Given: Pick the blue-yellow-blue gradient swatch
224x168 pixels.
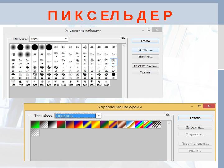Looking at the screenshot, I should click(87, 124).
